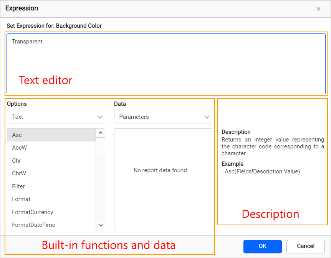The width and height of the screenshot is (331, 258).
Task: Dismiss the Expression dialog via X
Action: tap(318, 8)
